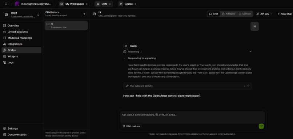Image resolution: width=293 pixels, height=139 pixels.
Task: Click the purple account avatar icon
Action: (17, 4)
